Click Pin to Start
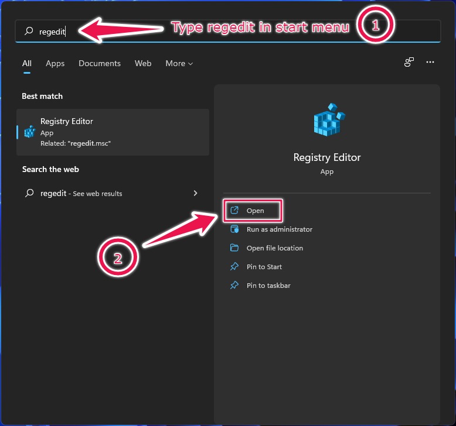 point(264,267)
